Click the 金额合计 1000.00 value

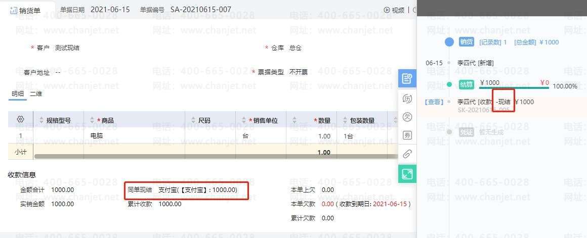click(x=63, y=190)
